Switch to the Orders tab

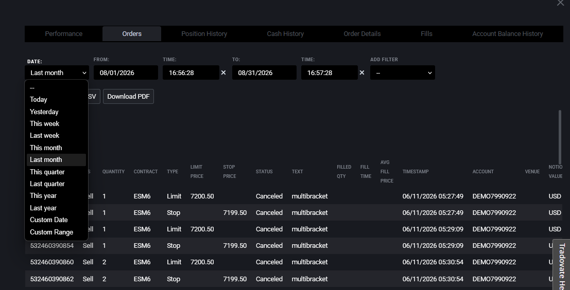pos(132,34)
